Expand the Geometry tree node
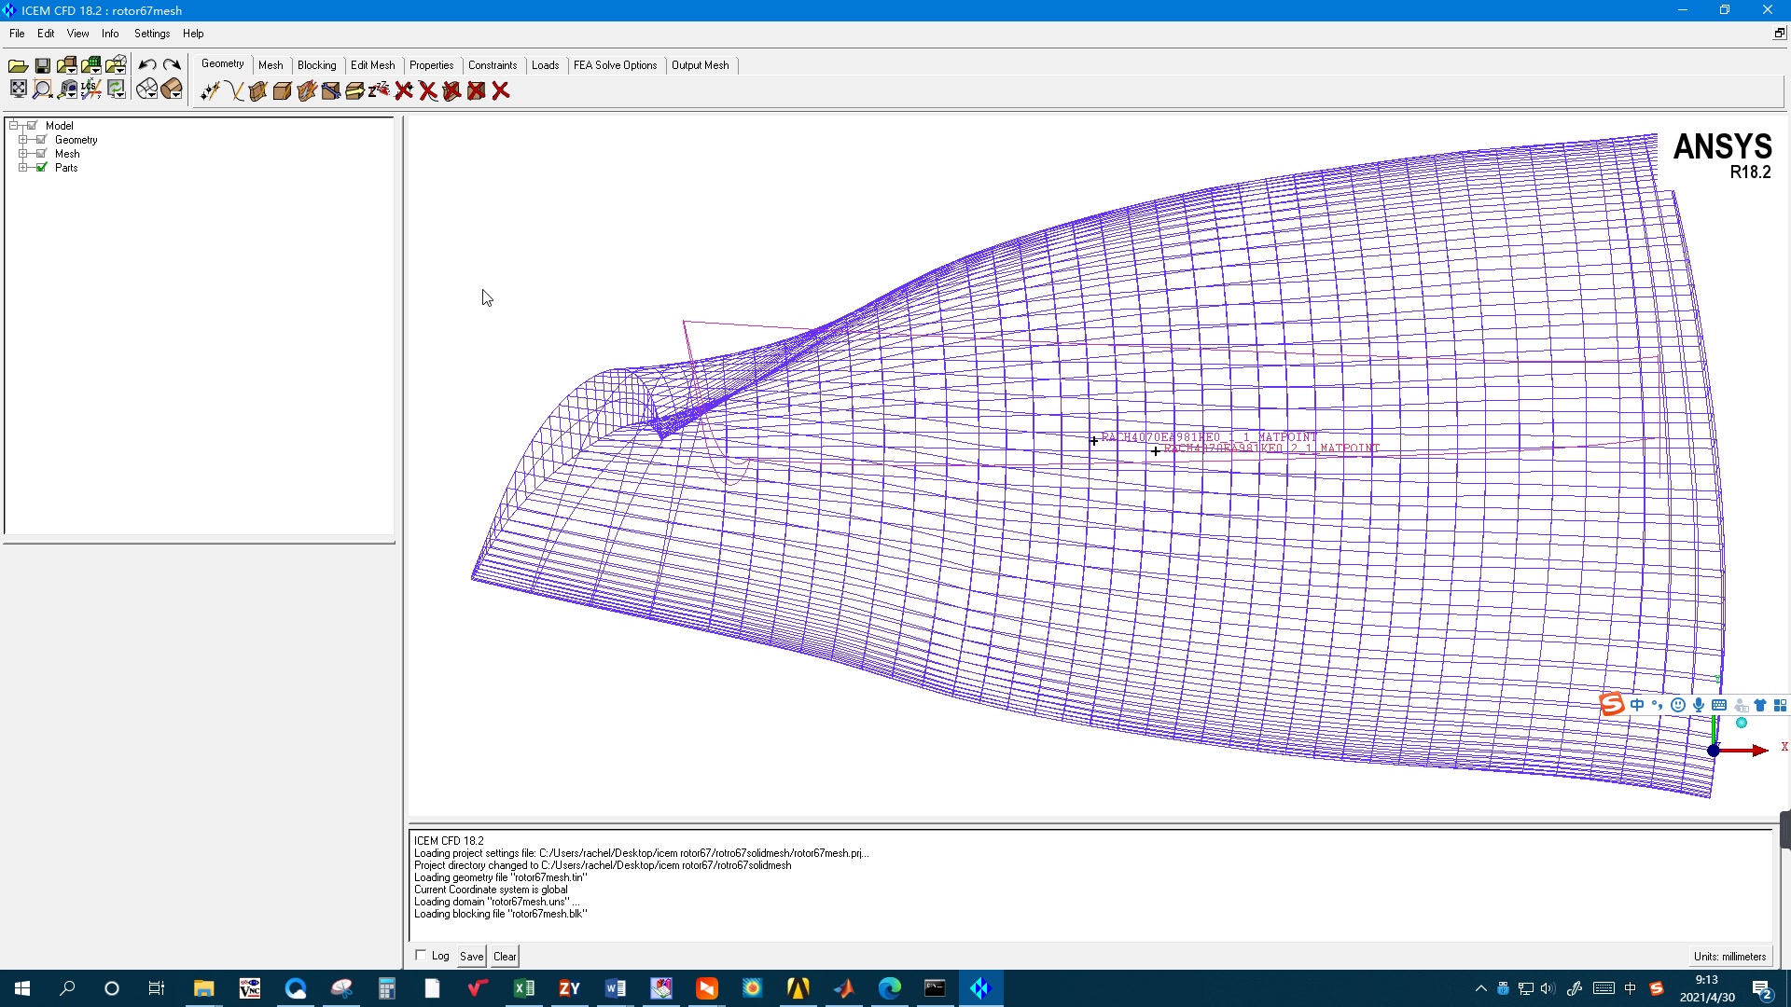This screenshot has width=1791, height=1007. tap(22, 140)
